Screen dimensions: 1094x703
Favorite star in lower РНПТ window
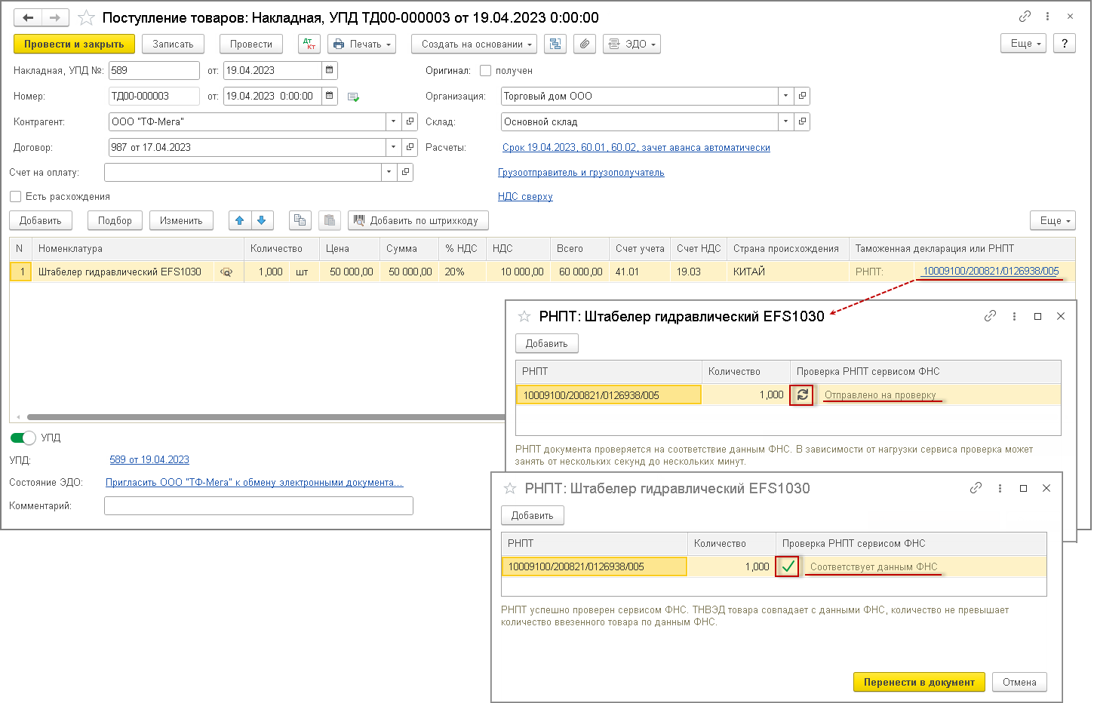coord(510,489)
